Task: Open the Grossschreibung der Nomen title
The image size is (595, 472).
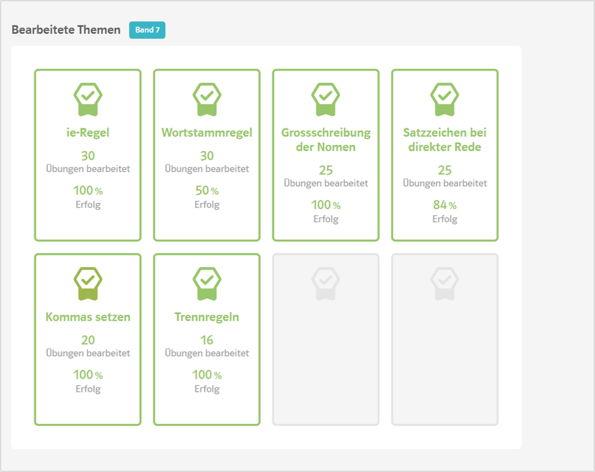Action: click(326, 139)
